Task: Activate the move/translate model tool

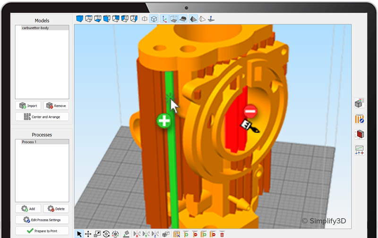Action: 88,234
